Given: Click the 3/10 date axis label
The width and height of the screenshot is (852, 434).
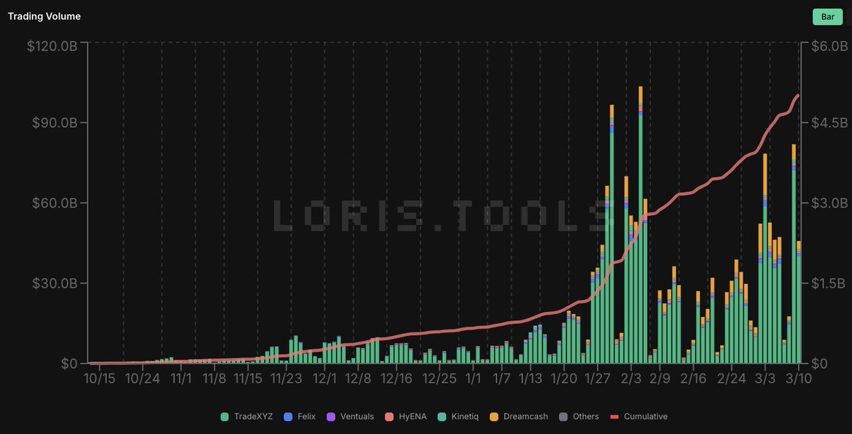Looking at the screenshot, I should point(799,379).
